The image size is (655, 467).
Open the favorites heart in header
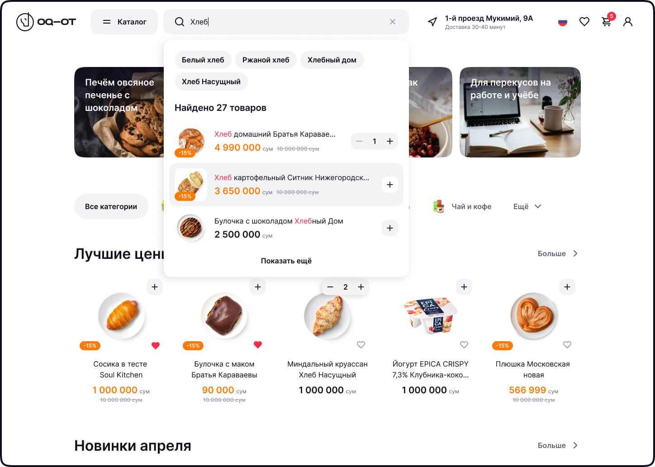(584, 22)
